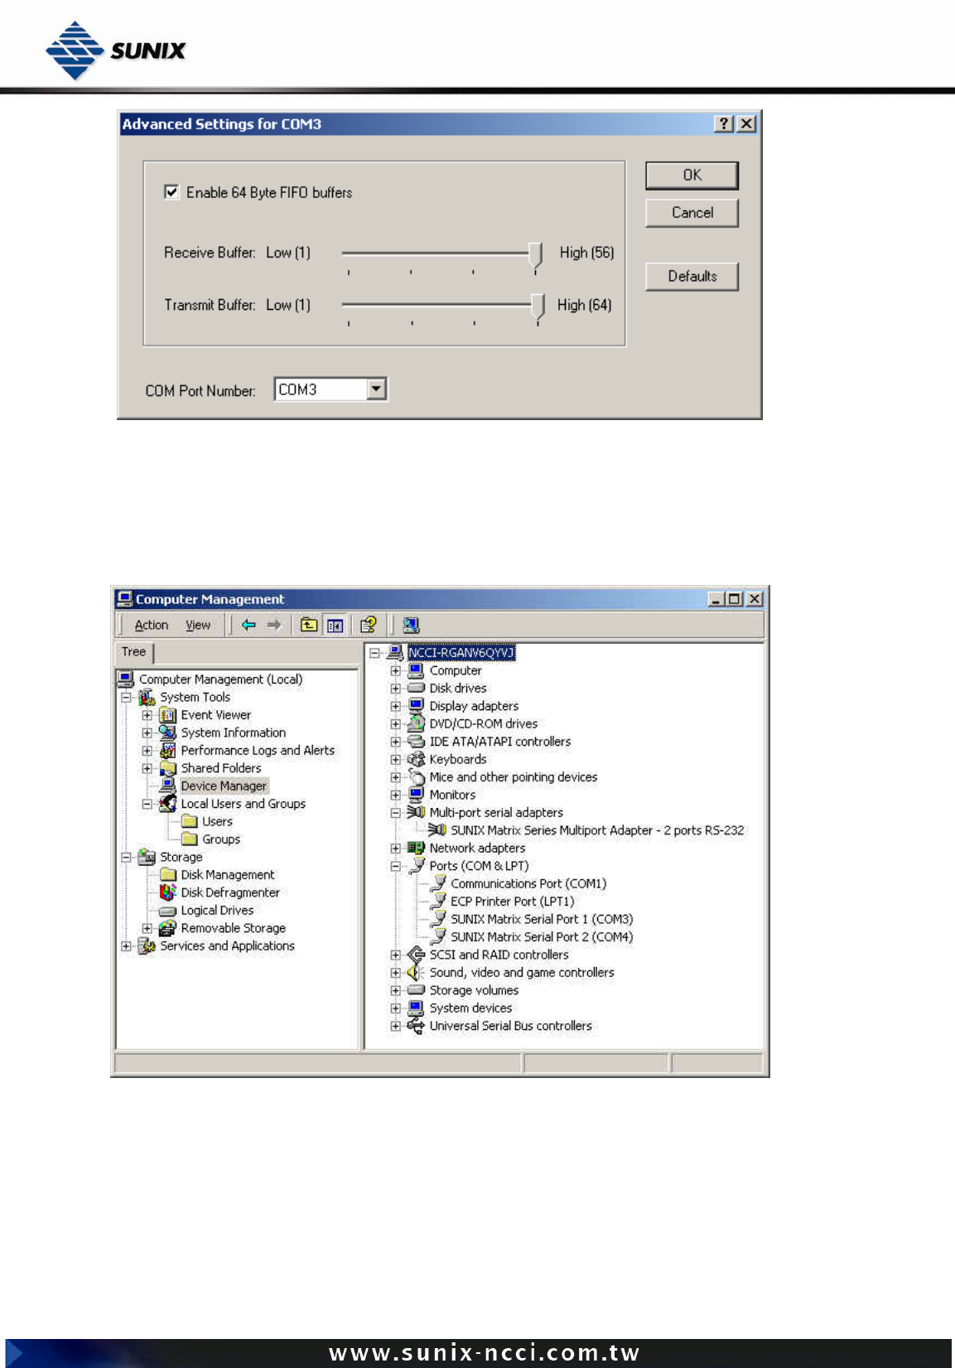Open the COM Port Number dropdown

pos(377,389)
